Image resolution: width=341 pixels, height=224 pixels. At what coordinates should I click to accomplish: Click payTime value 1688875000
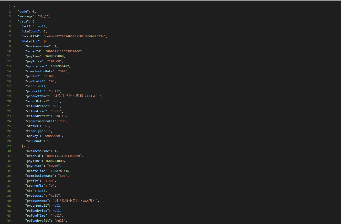pos(54,56)
